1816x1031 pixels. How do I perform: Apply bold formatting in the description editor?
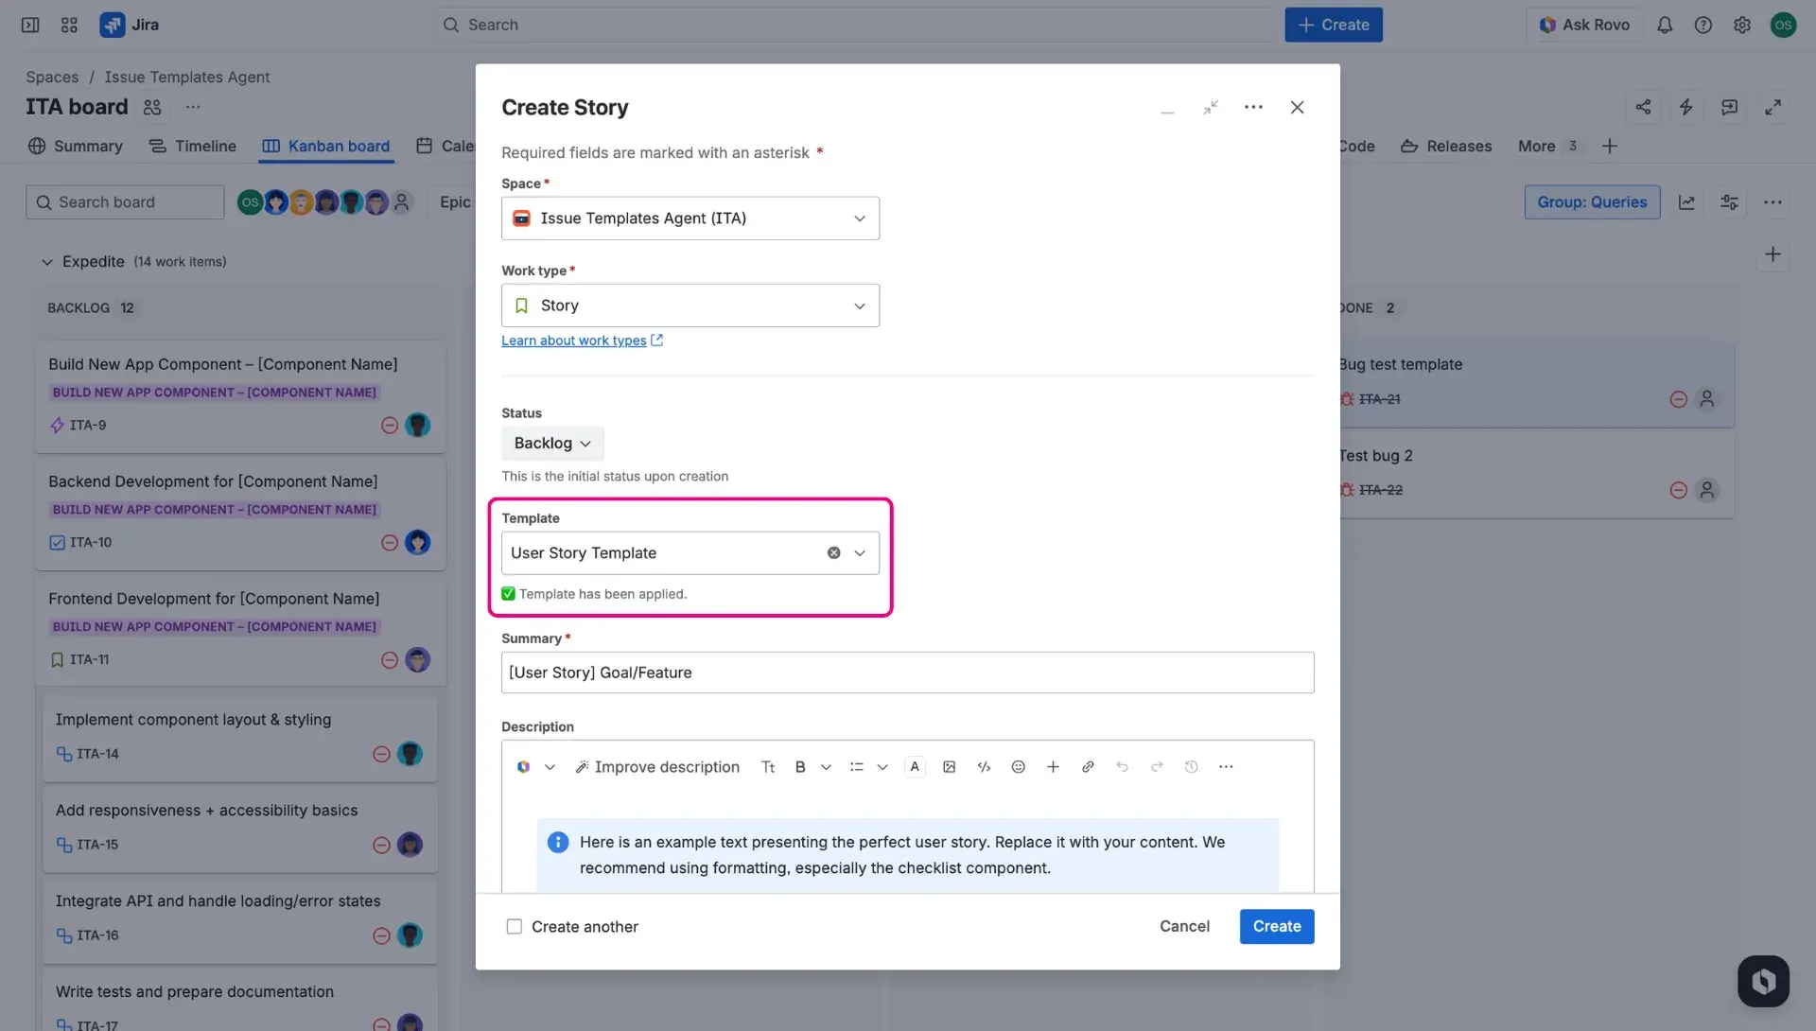(x=800, y=766)
